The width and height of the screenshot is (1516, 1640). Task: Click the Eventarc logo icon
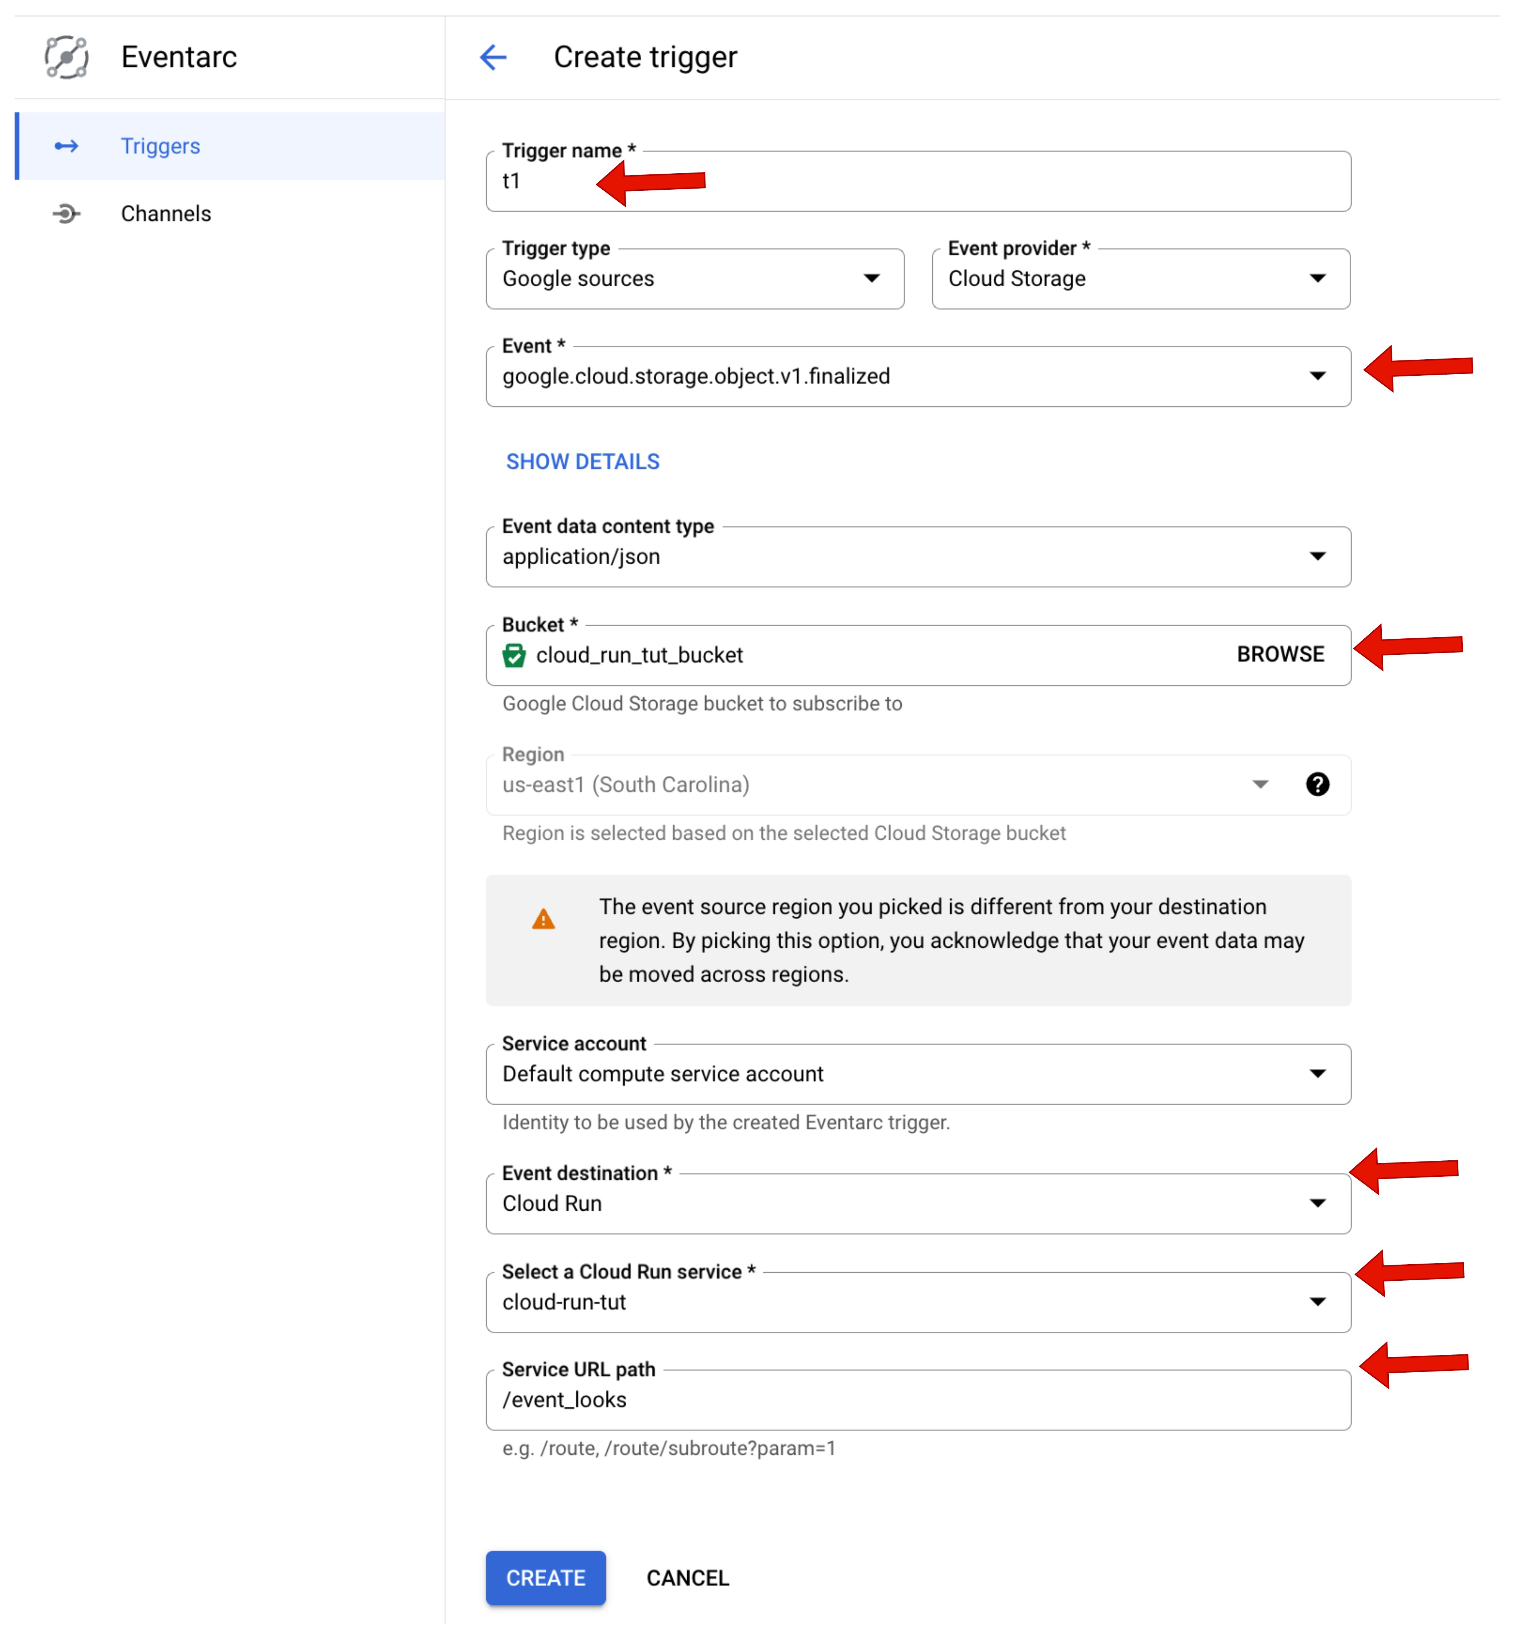[66, 57]
